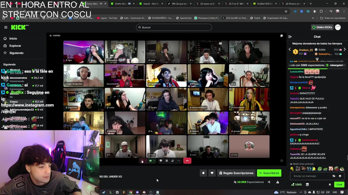Open the 7TV emote picker
348x195 pixels.
(334, 176)
